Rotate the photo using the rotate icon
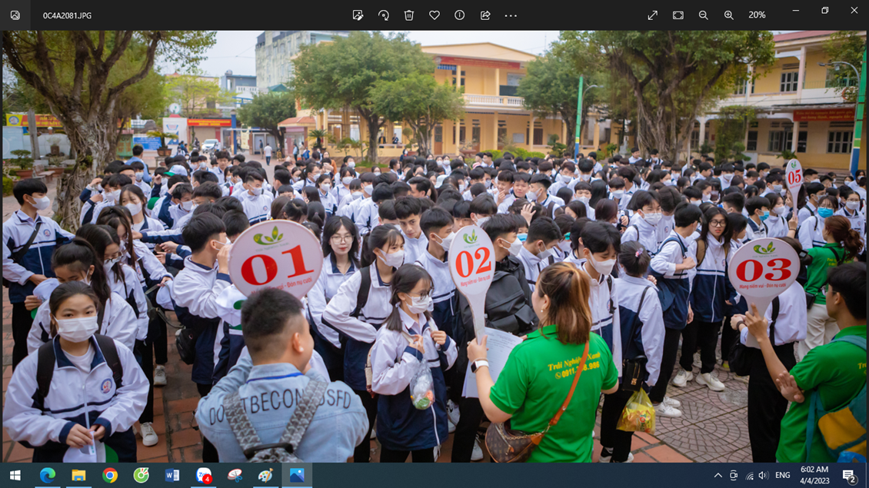The width and height of the screenshot is (869, 488). point(383,15)
